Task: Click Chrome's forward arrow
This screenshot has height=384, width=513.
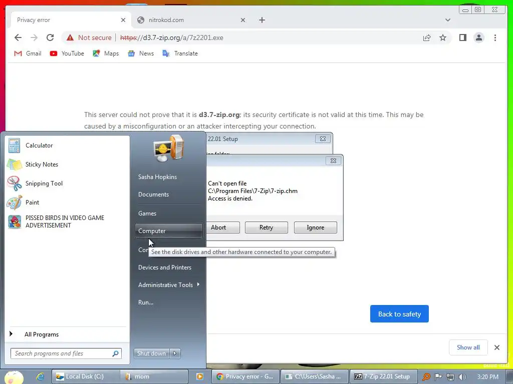Action: [34, 37]
